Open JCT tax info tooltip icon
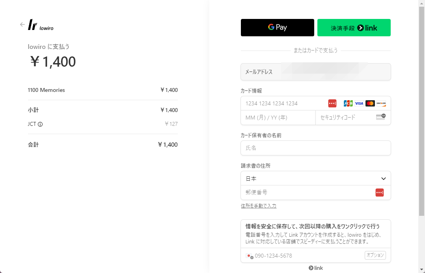 point(40,124)
